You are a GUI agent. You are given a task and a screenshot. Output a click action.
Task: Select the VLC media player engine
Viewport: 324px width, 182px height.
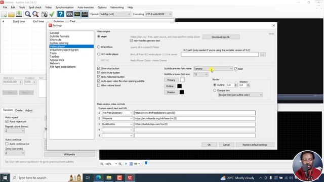[x=99, y=54]
